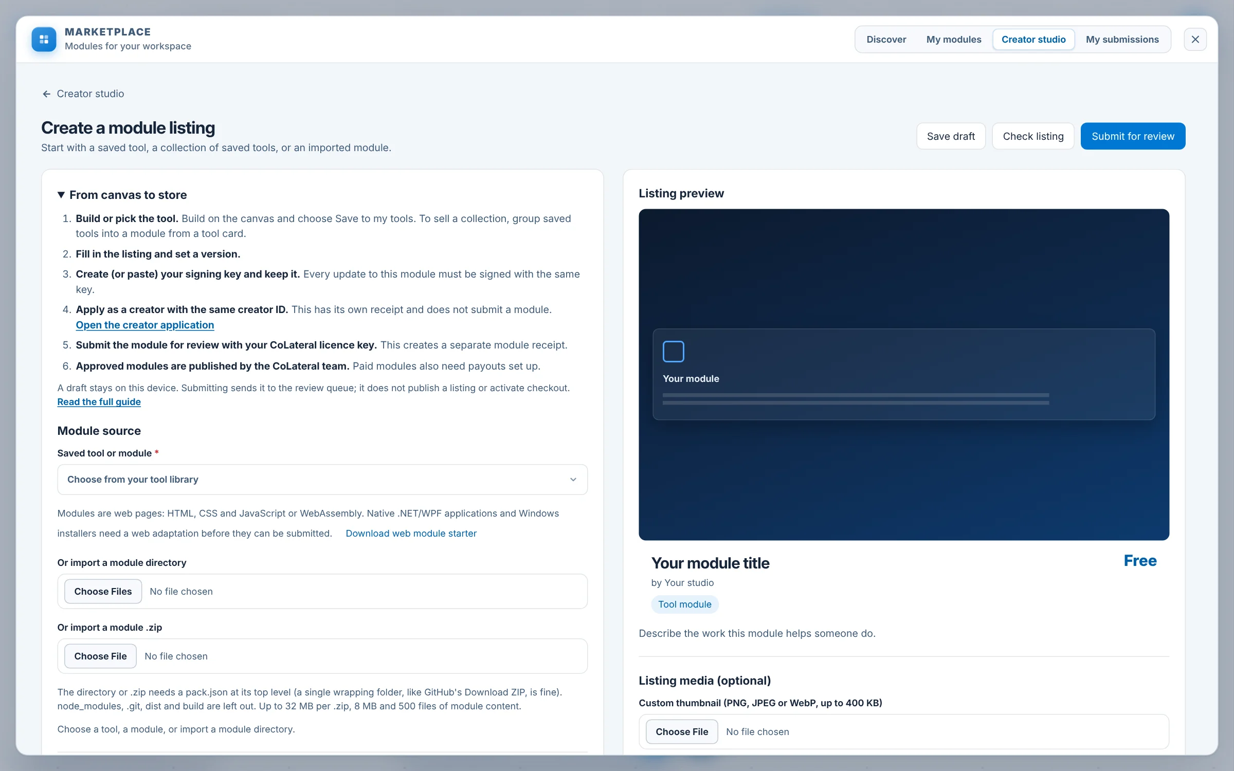The image size is (1234, 771).
Task: Submit the module for review
Action: (1133, 136)
